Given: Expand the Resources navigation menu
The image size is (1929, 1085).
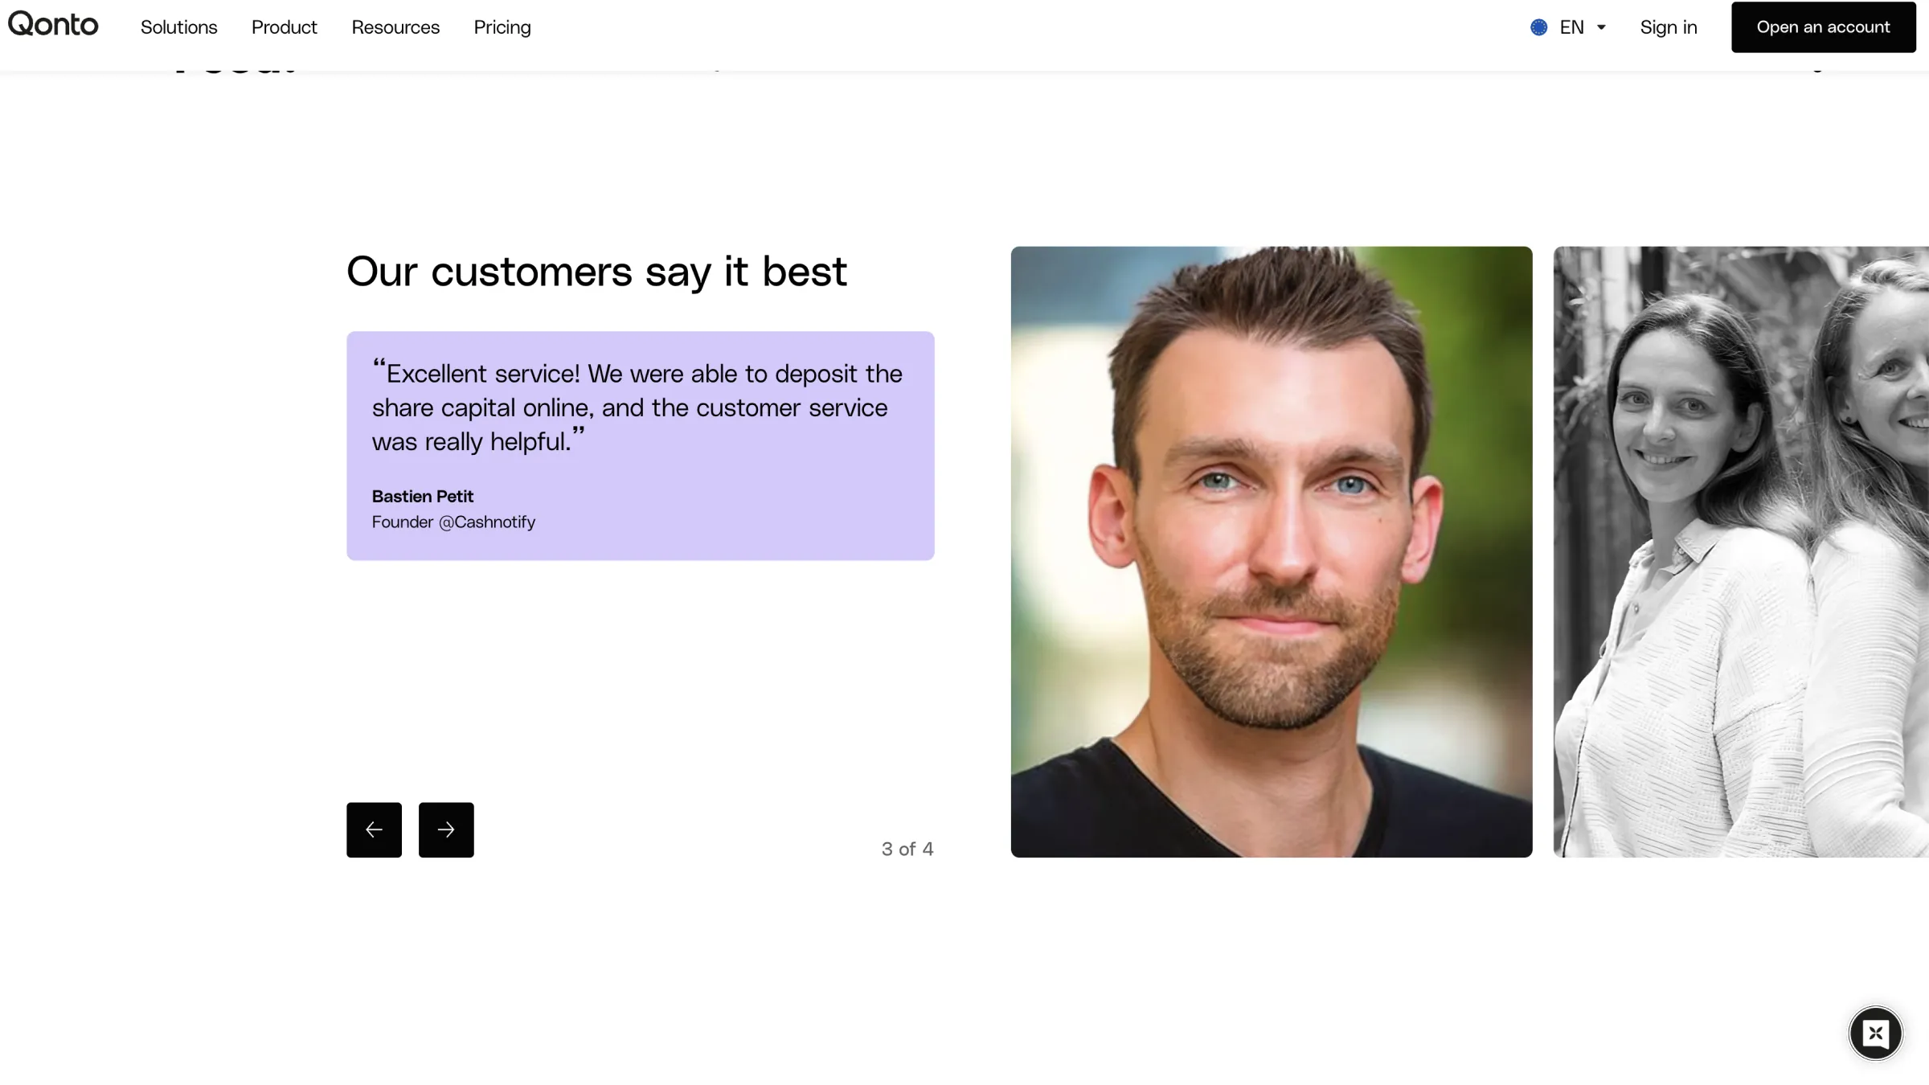Looking at the screenshot, I should pos(395,27).
